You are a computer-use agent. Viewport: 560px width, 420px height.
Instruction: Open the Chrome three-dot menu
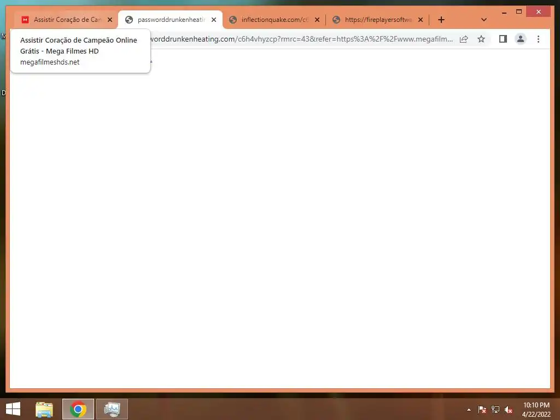538,39
